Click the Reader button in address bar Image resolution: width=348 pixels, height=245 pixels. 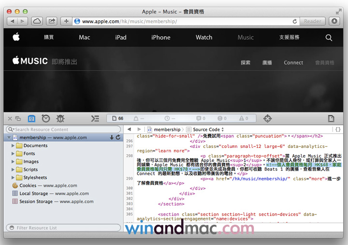click(312, 21)
